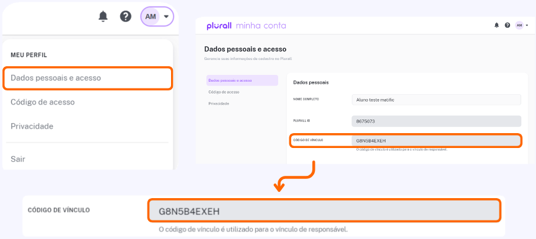Choose Privacidade in the profile menu
Viewport: 536px width, 239px height.
click(32, 126)
